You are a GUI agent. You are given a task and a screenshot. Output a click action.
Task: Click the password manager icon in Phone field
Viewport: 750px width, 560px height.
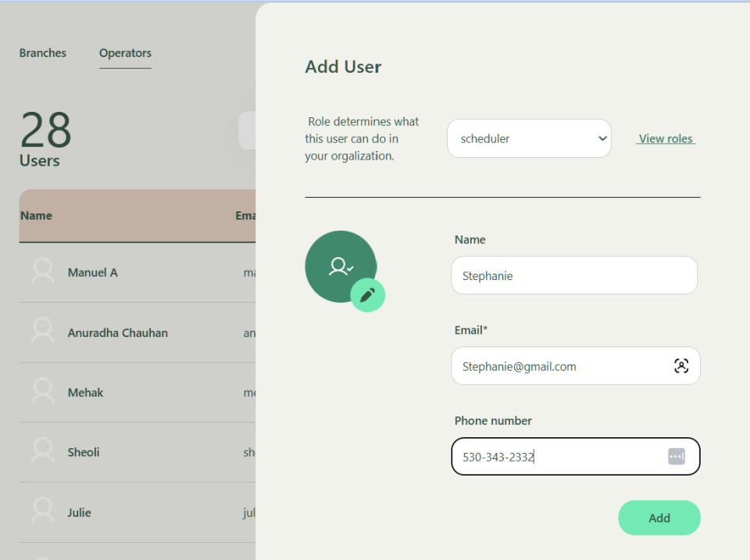676,457
